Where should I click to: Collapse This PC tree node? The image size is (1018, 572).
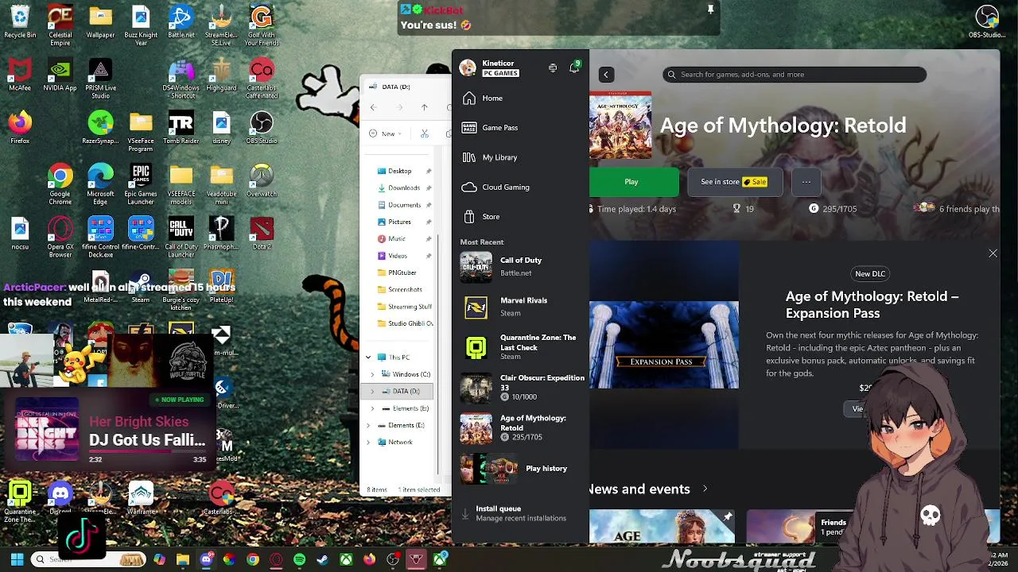368,357
